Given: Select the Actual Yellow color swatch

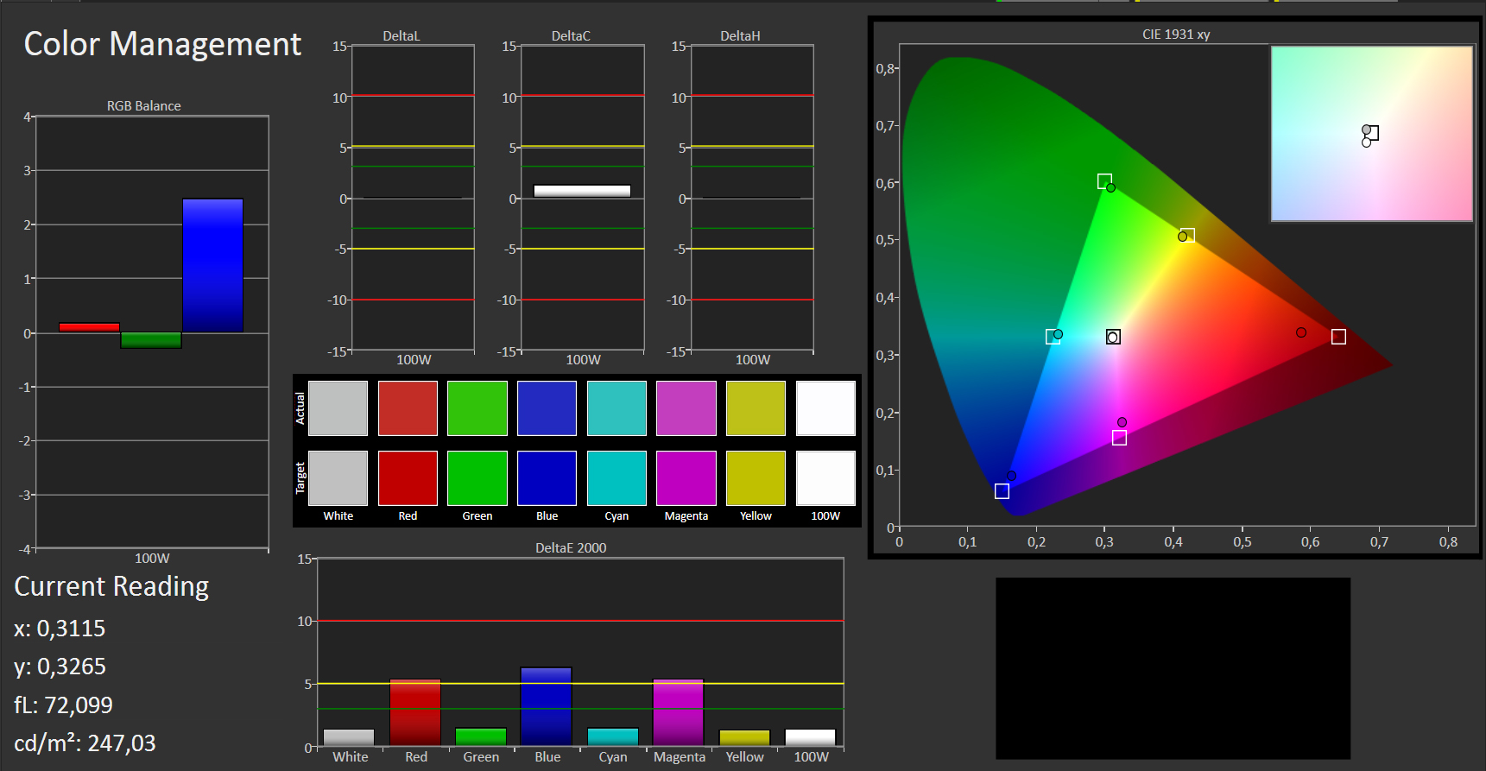Looking at the screenshot, I should 756,408.
